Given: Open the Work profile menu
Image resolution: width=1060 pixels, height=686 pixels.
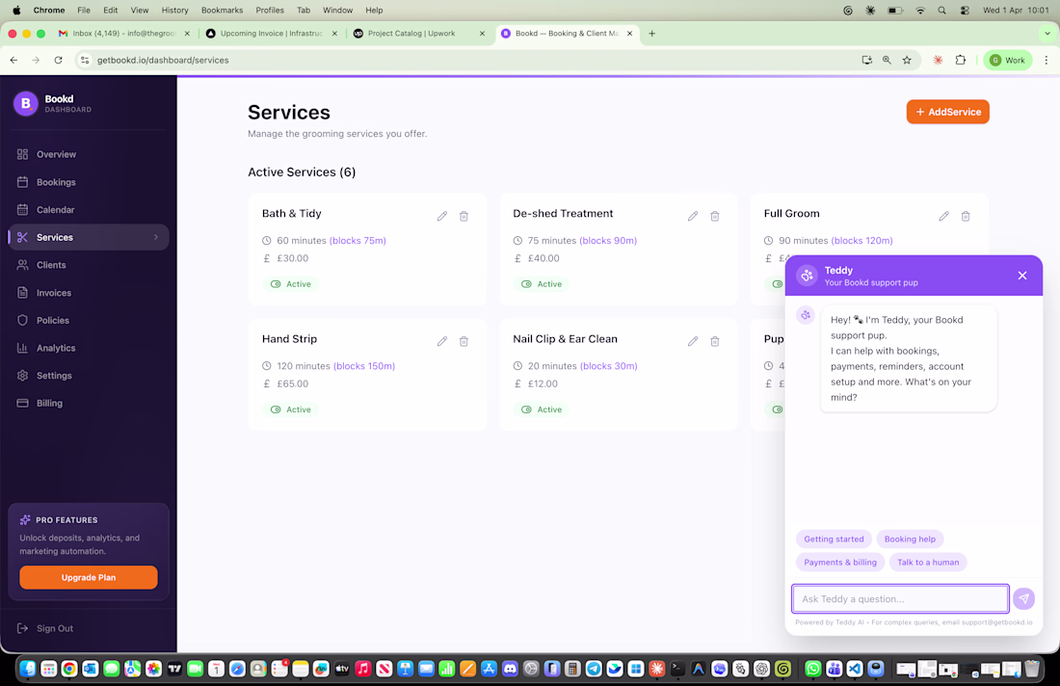Looking at the screenshot, I should [x=1007, y=60].
